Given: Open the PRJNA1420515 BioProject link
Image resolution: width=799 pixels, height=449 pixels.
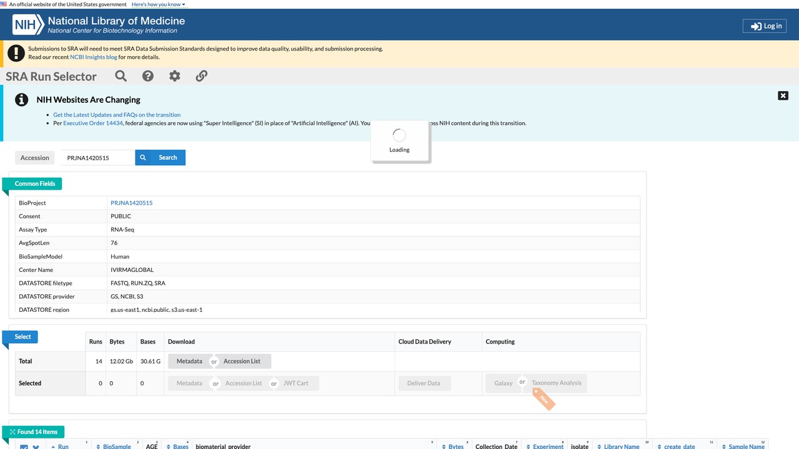Looking at the screenshot, I should [132, 203].
